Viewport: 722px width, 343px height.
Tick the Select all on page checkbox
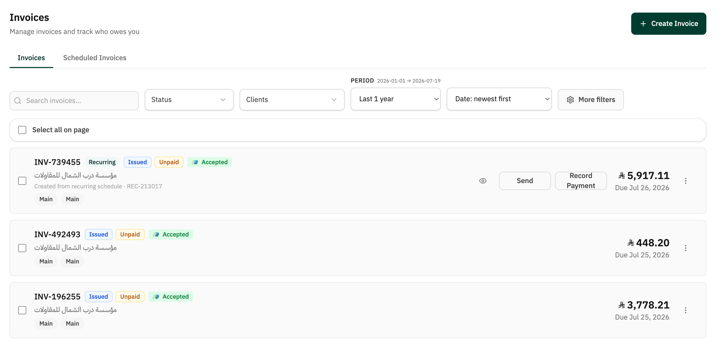22,130
